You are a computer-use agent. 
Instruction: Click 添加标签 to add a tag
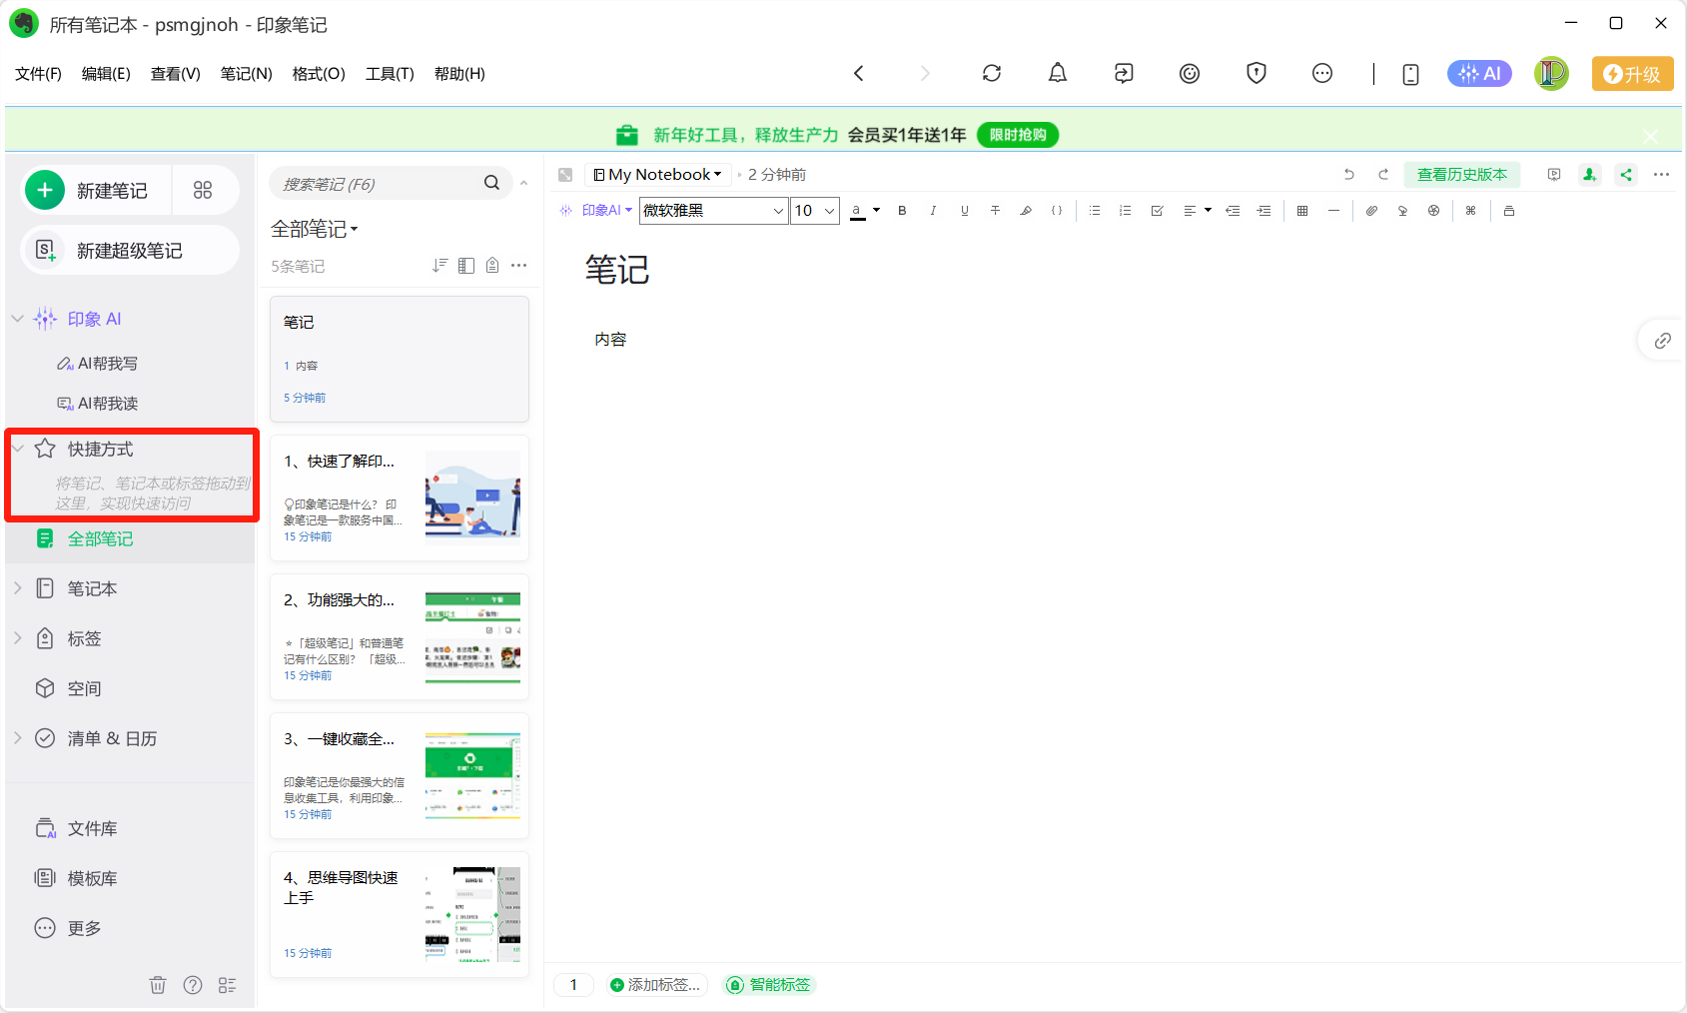(656, 985)
